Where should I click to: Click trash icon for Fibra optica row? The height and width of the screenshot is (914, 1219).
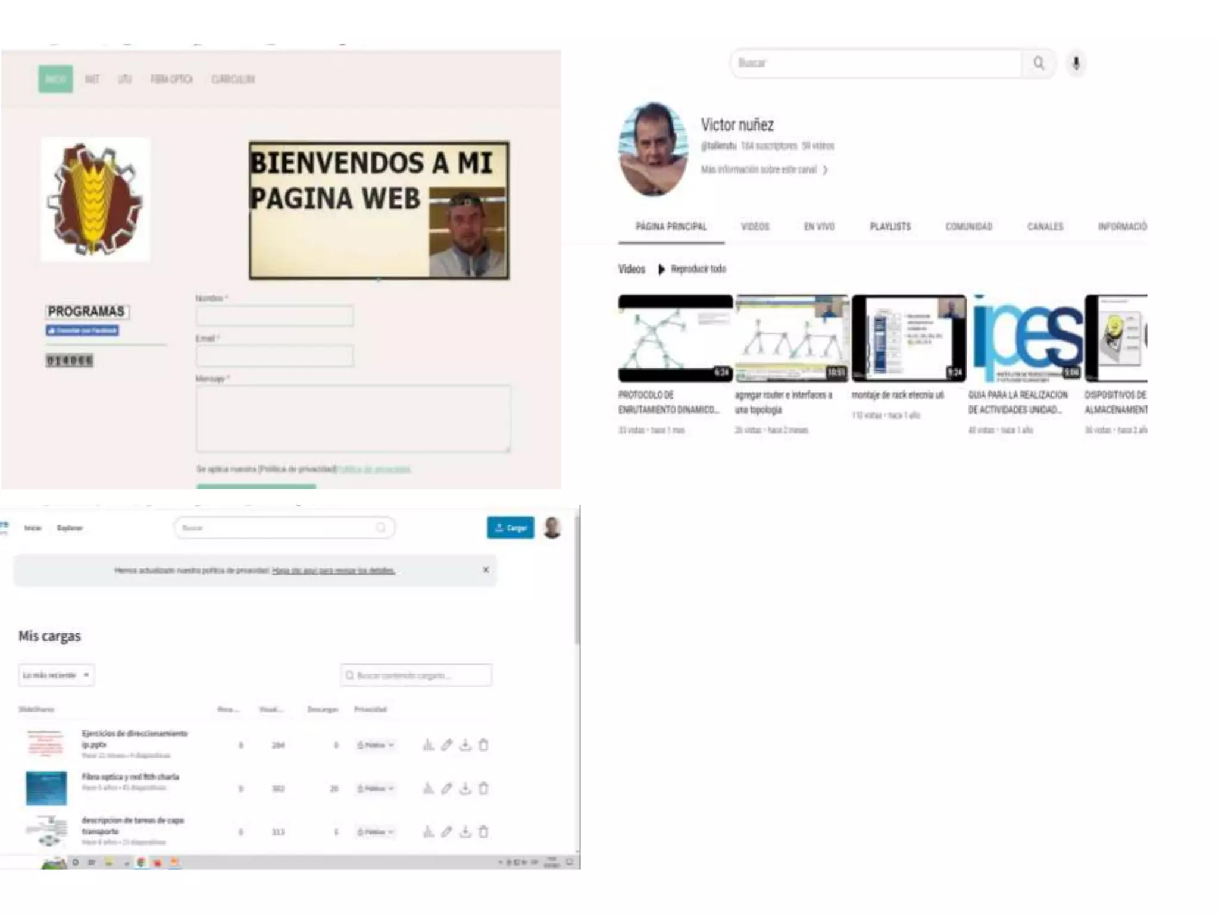click(483, 788)
